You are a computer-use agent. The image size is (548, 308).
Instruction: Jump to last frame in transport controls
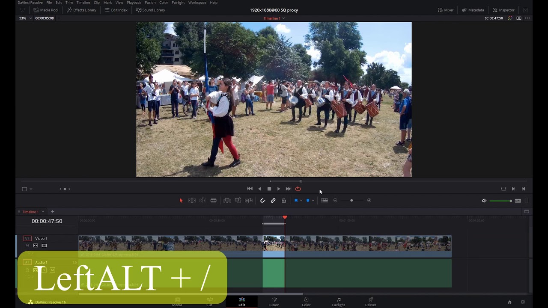pyautogui.click(x=289, y=189)
